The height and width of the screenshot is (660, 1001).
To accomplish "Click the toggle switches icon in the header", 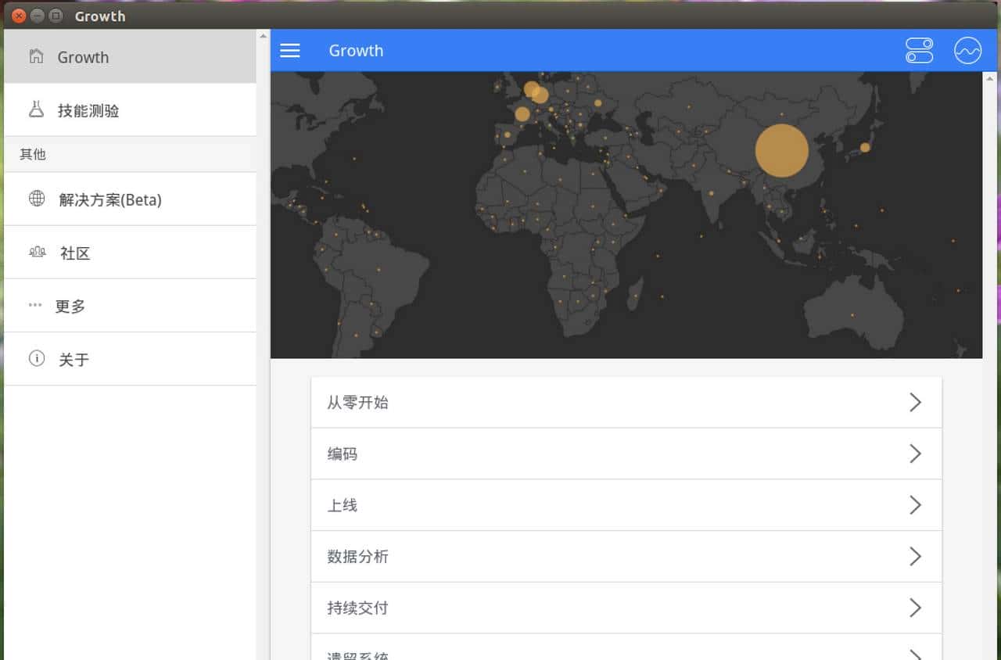I will pyautogui.click(x=919, y=51).
